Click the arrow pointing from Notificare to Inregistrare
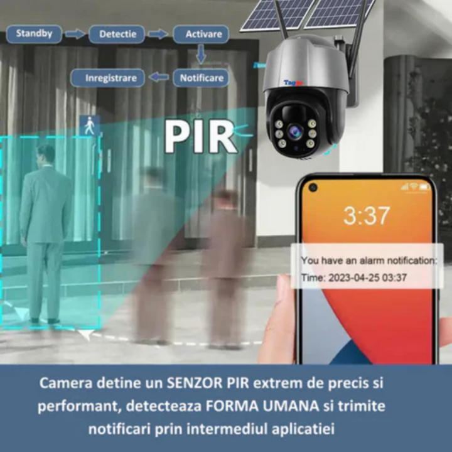452x452 pixels. click(x=159, y=78)
